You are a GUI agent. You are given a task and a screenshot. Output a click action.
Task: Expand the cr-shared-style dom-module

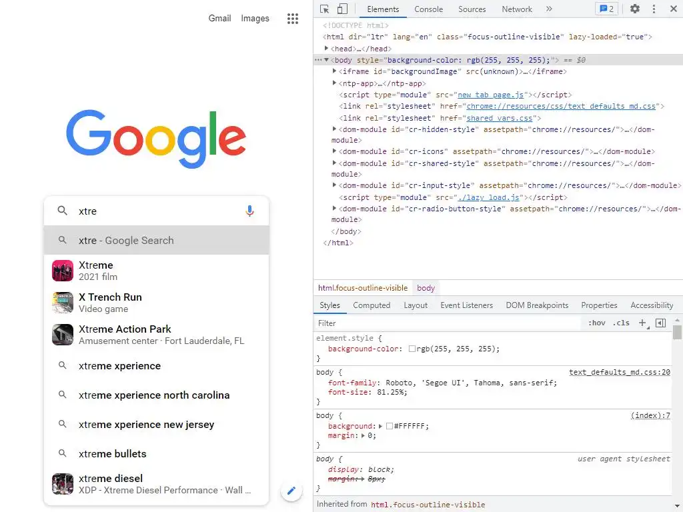(334, 163)
